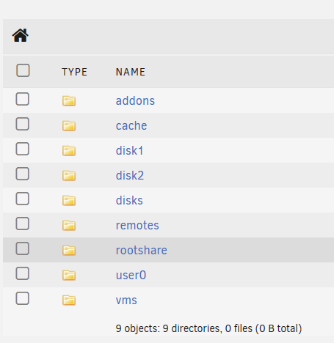Sort by the NAME column header
The height and width of the screenshot is (343, 334).
pyautogui.click(x=131, y=72)
